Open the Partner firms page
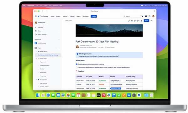The width and height of the screenshot is (188, 113). pos(43,76)
